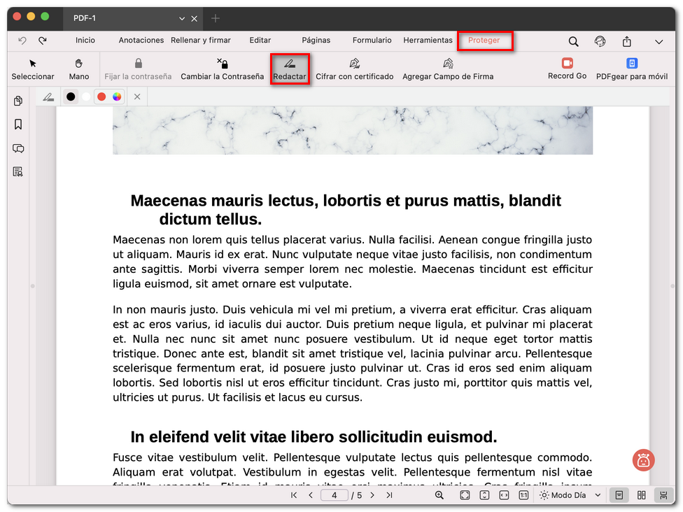This screenshot has height=512, width=683.
Task: Toggle single page view mode
Action: pos(619,495)
